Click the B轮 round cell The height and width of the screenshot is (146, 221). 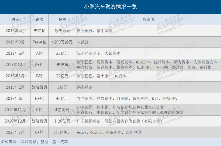[39, 76]
